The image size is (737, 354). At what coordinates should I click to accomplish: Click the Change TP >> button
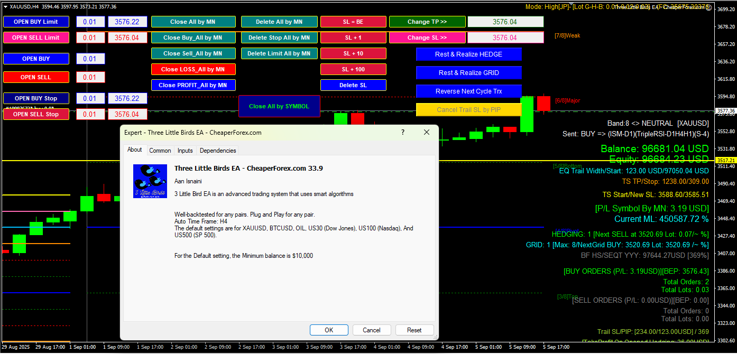point(427,22)
